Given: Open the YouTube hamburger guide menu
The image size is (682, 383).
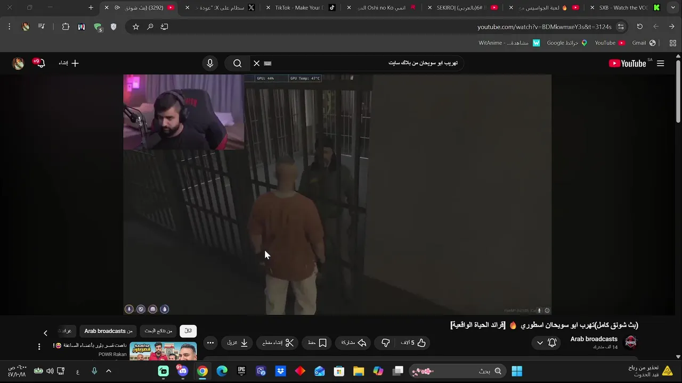Looking at the screenshot, I should click(661, 63).
